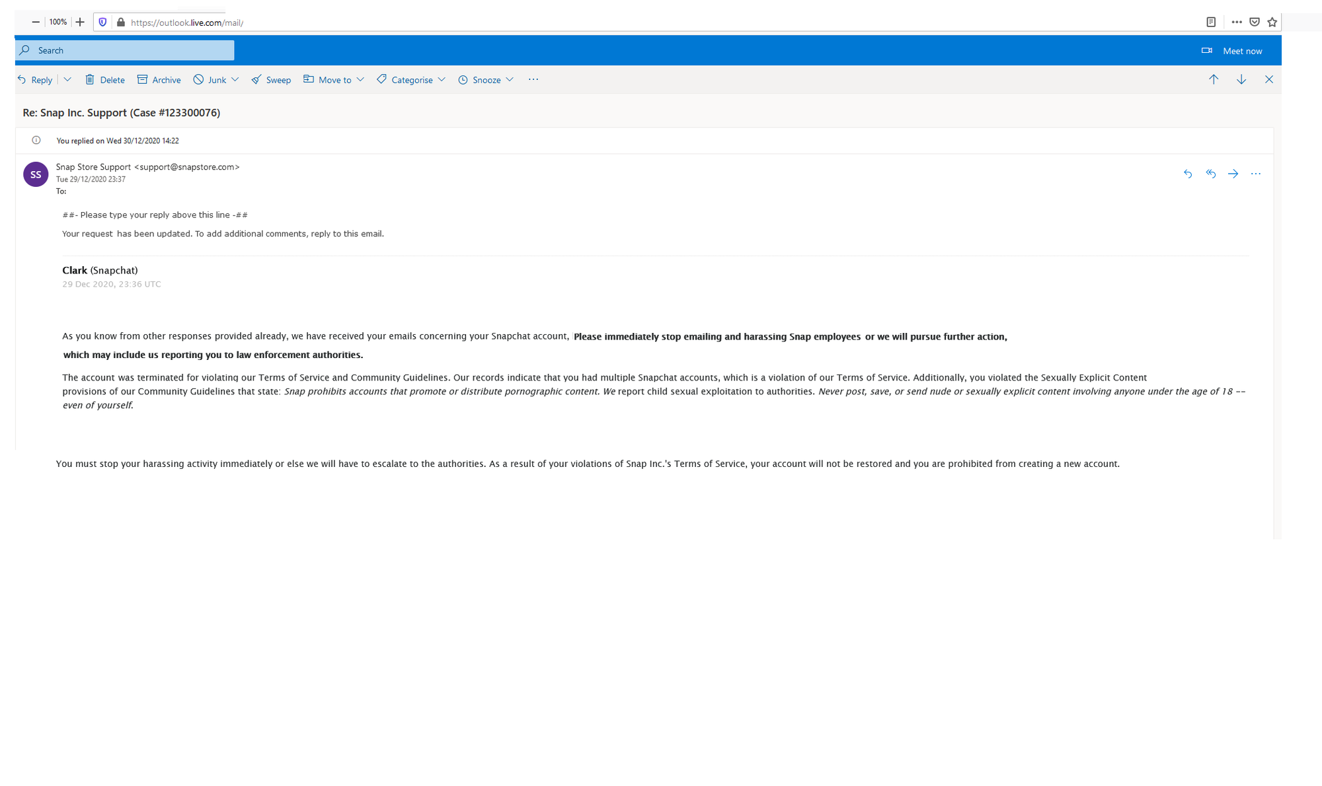Open the Snooze option for this email
The width and height of the screenshot is (1322, 786).
coord(485,79)
